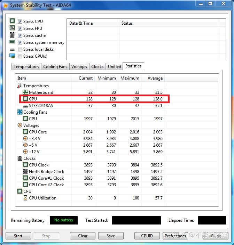Image resolution: width=234 pixels, height=245 pixels.
Task: Click the CPU temperature row icon
Action: 25,99
